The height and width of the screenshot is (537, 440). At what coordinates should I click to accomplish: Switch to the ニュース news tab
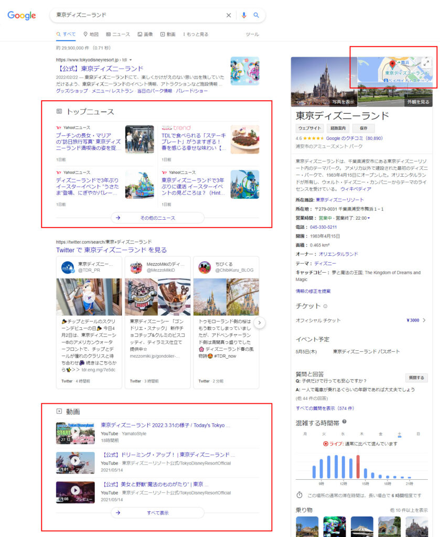pyautogui.click(x=118, y=34)
